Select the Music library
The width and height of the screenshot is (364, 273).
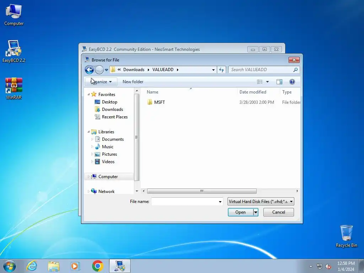107,147
